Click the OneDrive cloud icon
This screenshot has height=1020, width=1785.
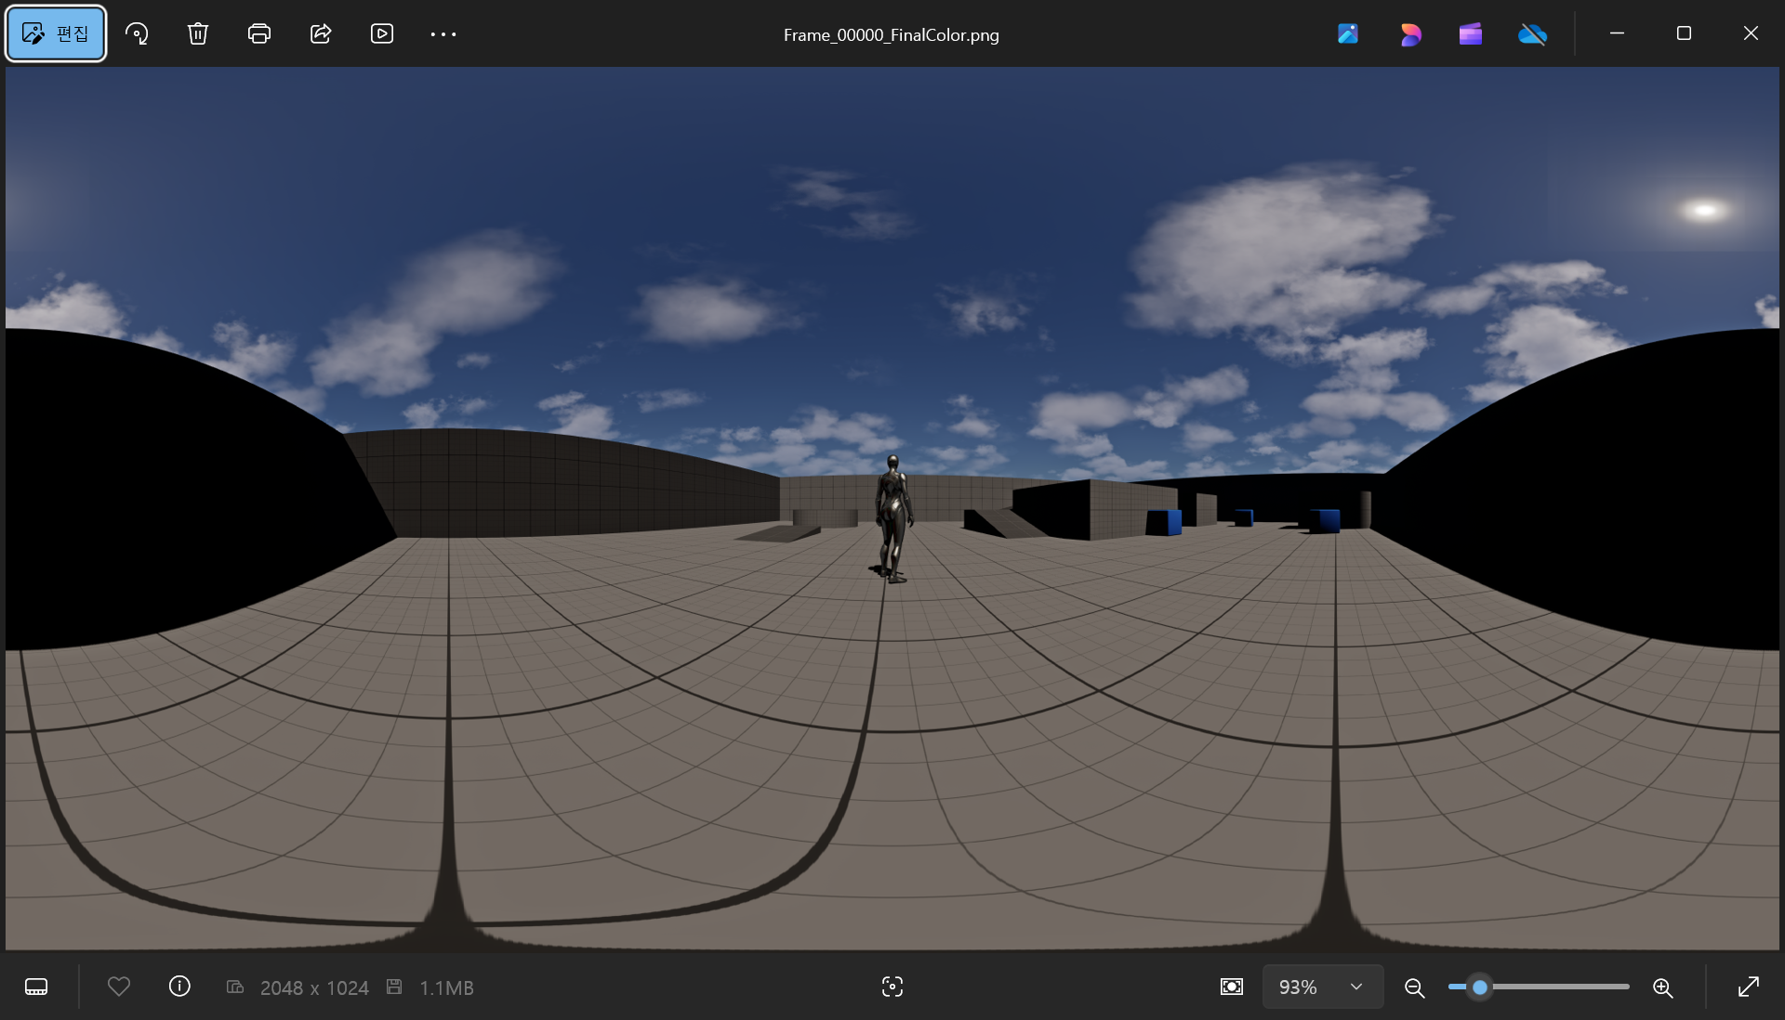point(1532,34)
